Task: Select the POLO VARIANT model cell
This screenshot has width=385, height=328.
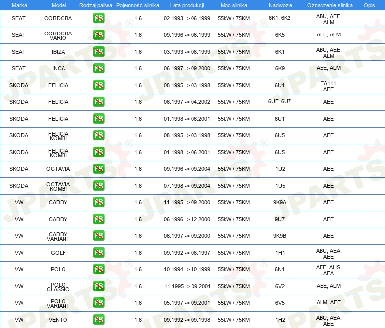Action: tap(58, 303)
